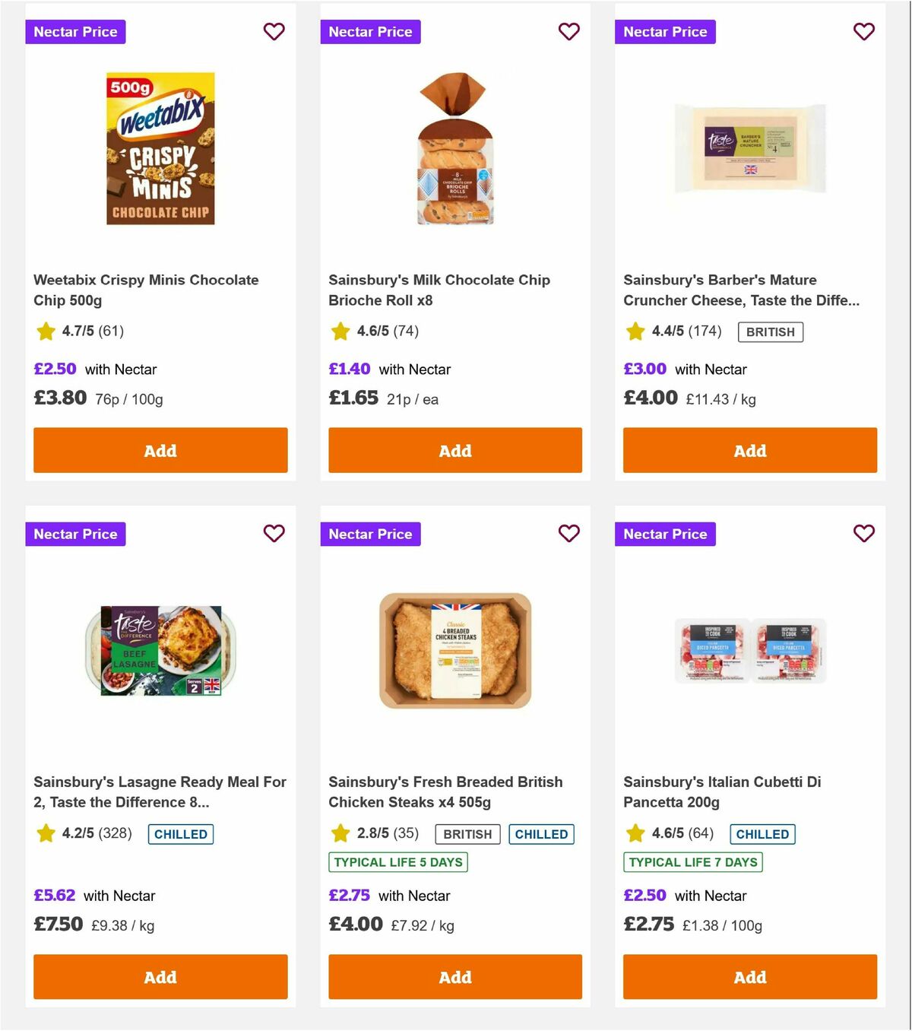Click the heart icon on Cubetti Di Pancetta
Screen dimensions: 912x1031
coord(863,534)
